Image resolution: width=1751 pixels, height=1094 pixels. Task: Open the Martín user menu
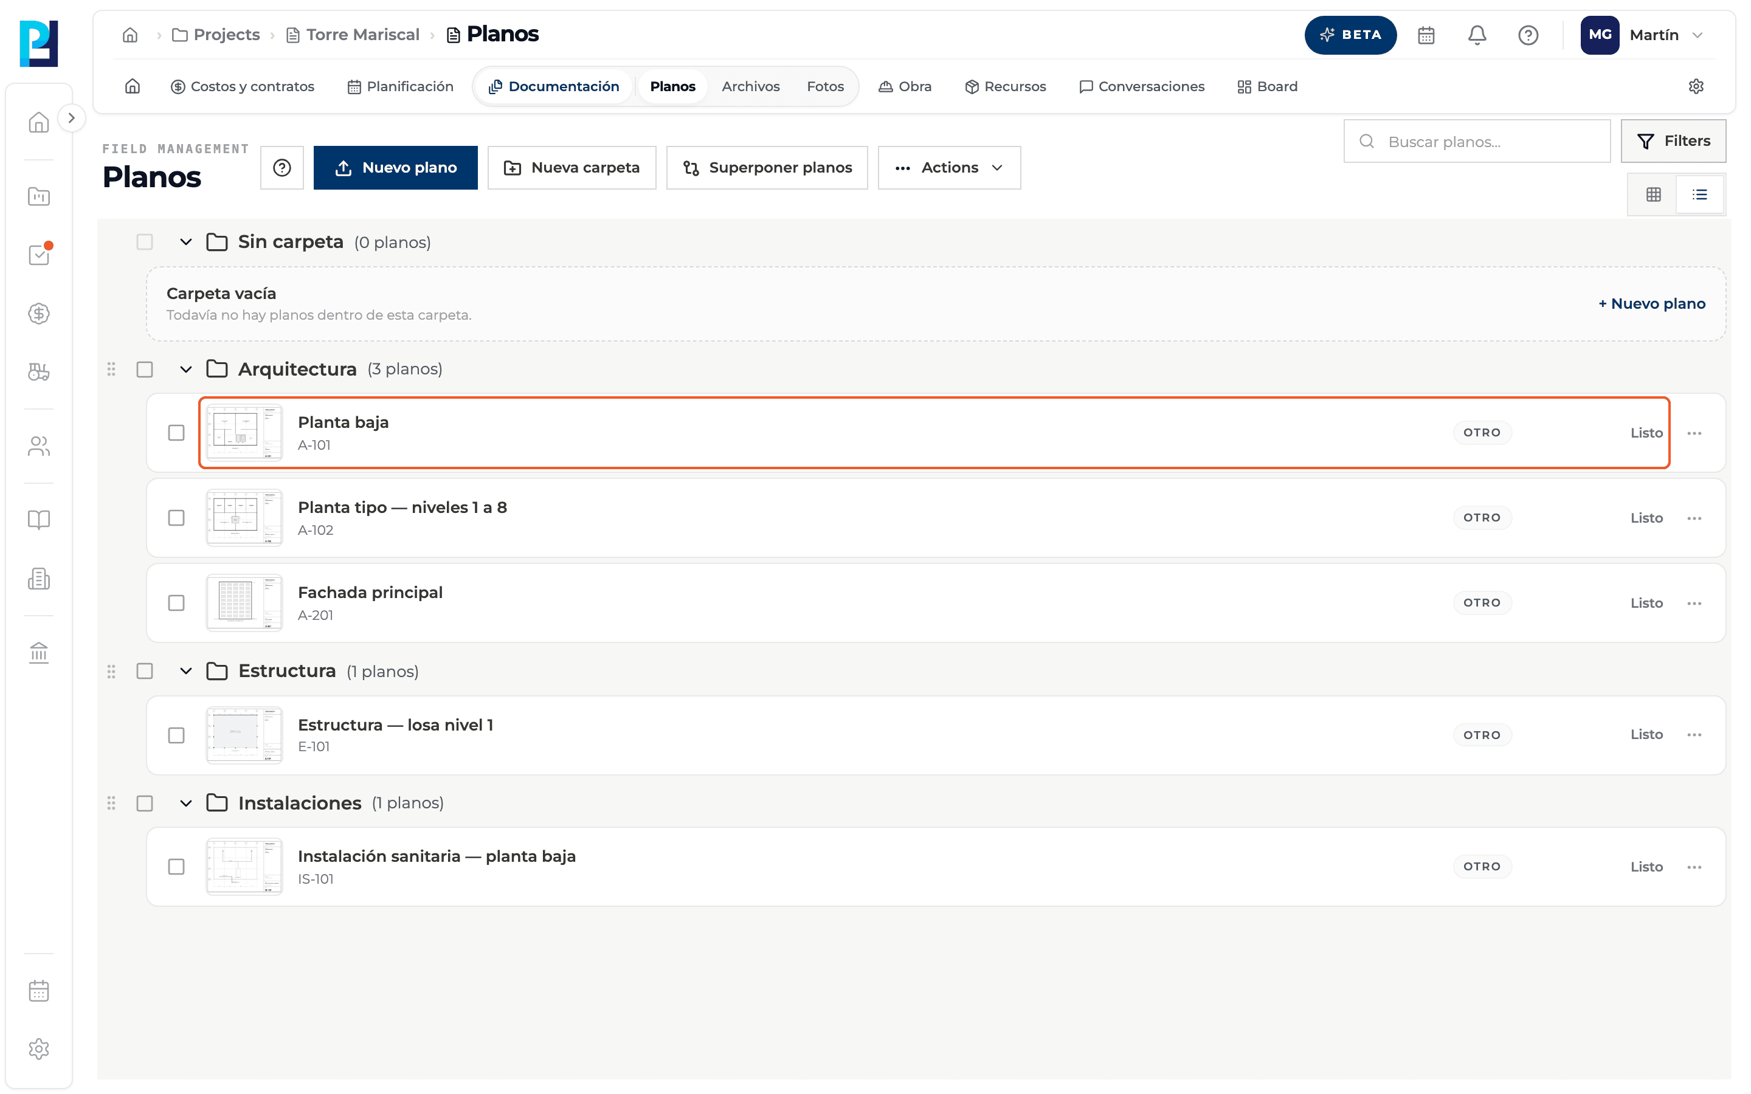(1642, 35)
